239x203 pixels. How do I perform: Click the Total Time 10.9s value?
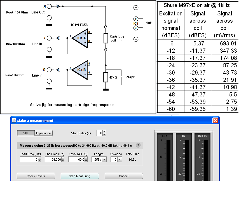132,160
